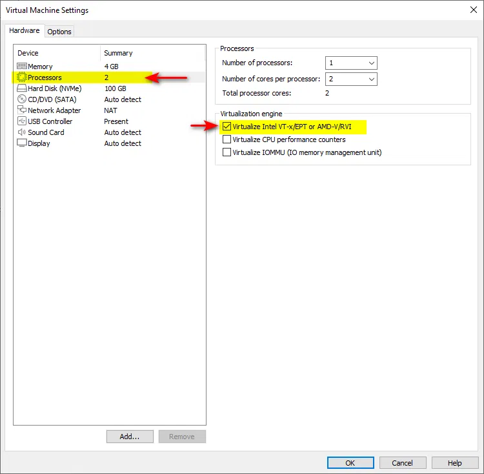Viewport: 484px width, 474px height.
Task: Click the Processors chip icon
Action: [x=21, y=77]
